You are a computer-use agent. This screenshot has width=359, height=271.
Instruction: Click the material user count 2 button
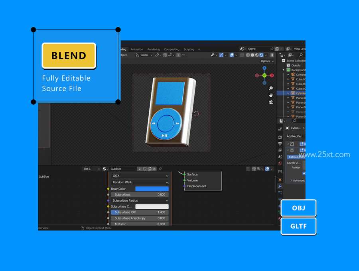[x=140, y=169]
